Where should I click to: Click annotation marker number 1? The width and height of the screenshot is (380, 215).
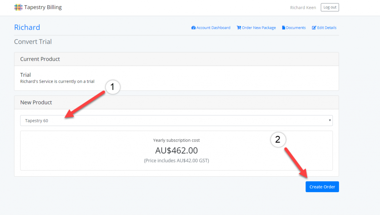[112, 87]
